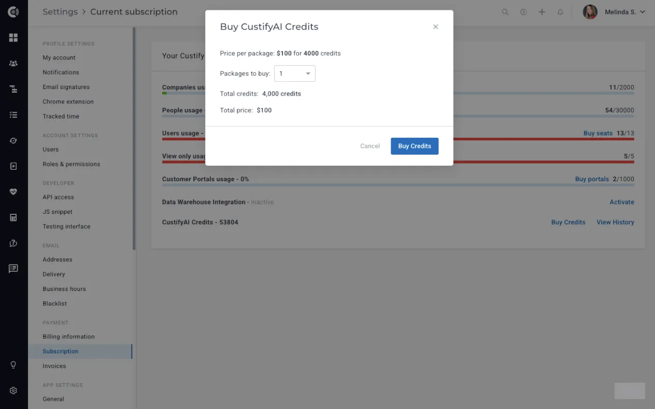This screenshot has height=409, width=655.
Task: Close the Buy CustifyAI Credits dialog
Action: (435, 27)
